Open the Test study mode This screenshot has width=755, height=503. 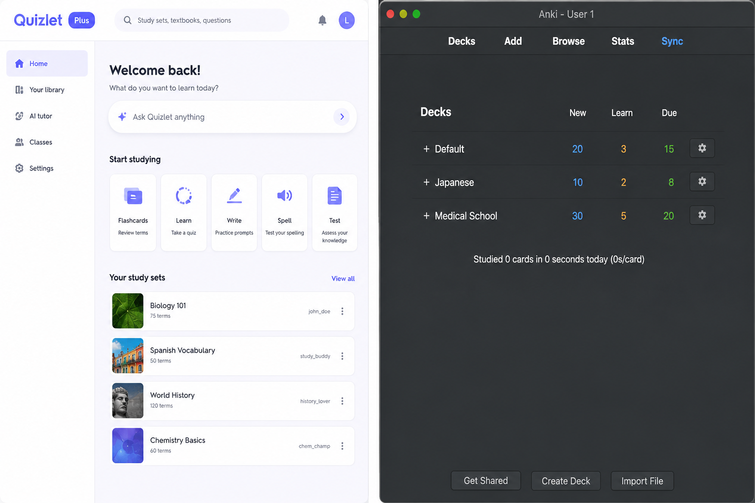(335, 213)
